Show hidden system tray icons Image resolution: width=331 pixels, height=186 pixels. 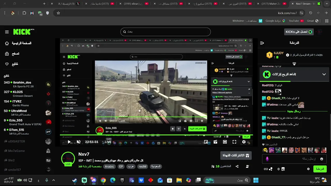point(54,180)
